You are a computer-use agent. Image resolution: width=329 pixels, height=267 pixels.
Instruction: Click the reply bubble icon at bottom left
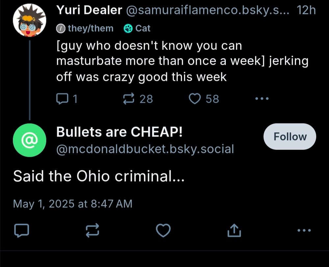coord(21,230)
